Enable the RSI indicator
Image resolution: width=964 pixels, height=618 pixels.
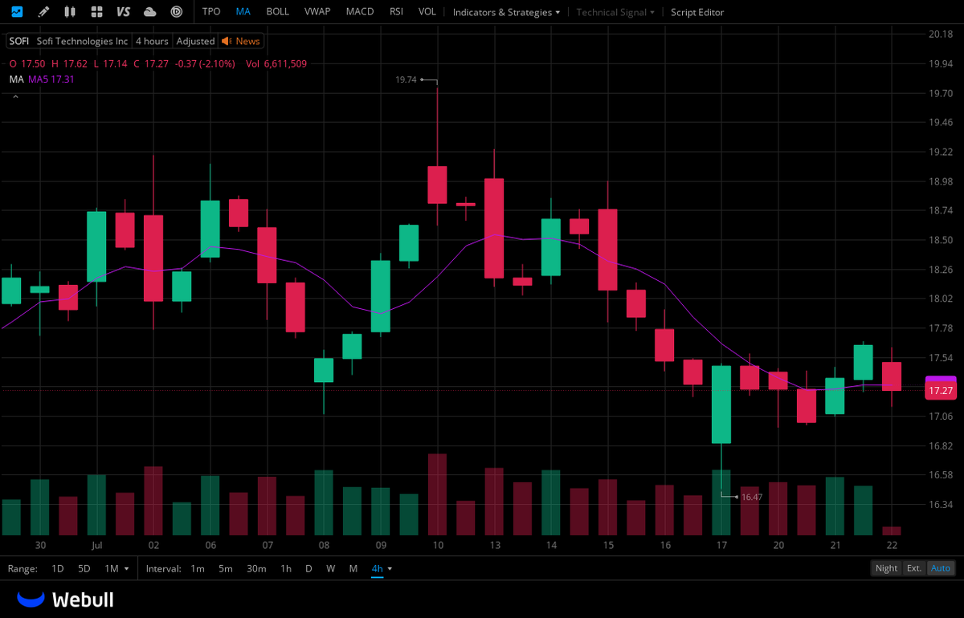click(396, 12)
